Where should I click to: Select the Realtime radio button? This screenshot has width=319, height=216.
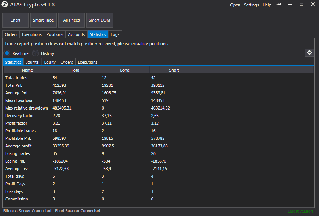7,53
